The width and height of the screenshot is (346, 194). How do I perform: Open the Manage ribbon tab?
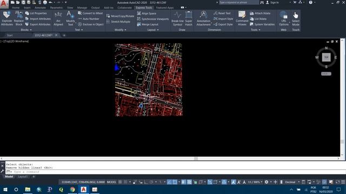pos(82,8)
